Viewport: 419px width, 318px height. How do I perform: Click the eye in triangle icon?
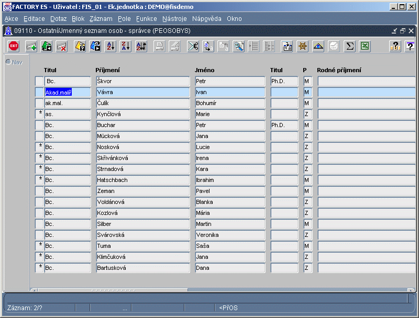click(x=318, y=46)
